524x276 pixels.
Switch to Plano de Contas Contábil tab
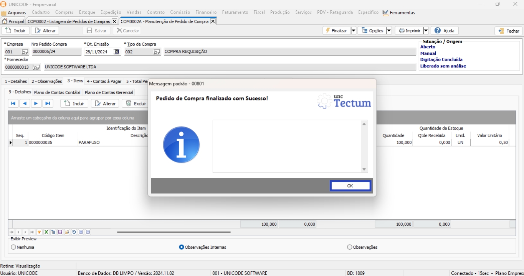[x=57, y=92]
